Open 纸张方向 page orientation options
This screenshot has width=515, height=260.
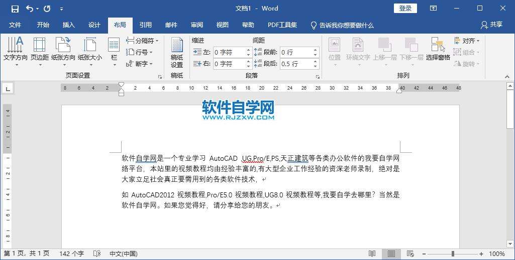tap(63, 49)
